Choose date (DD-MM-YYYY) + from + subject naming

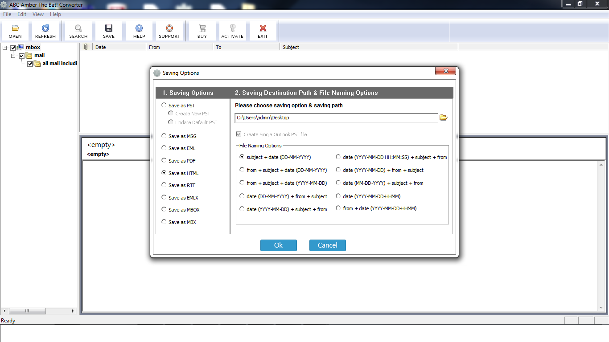pos(283,196)
